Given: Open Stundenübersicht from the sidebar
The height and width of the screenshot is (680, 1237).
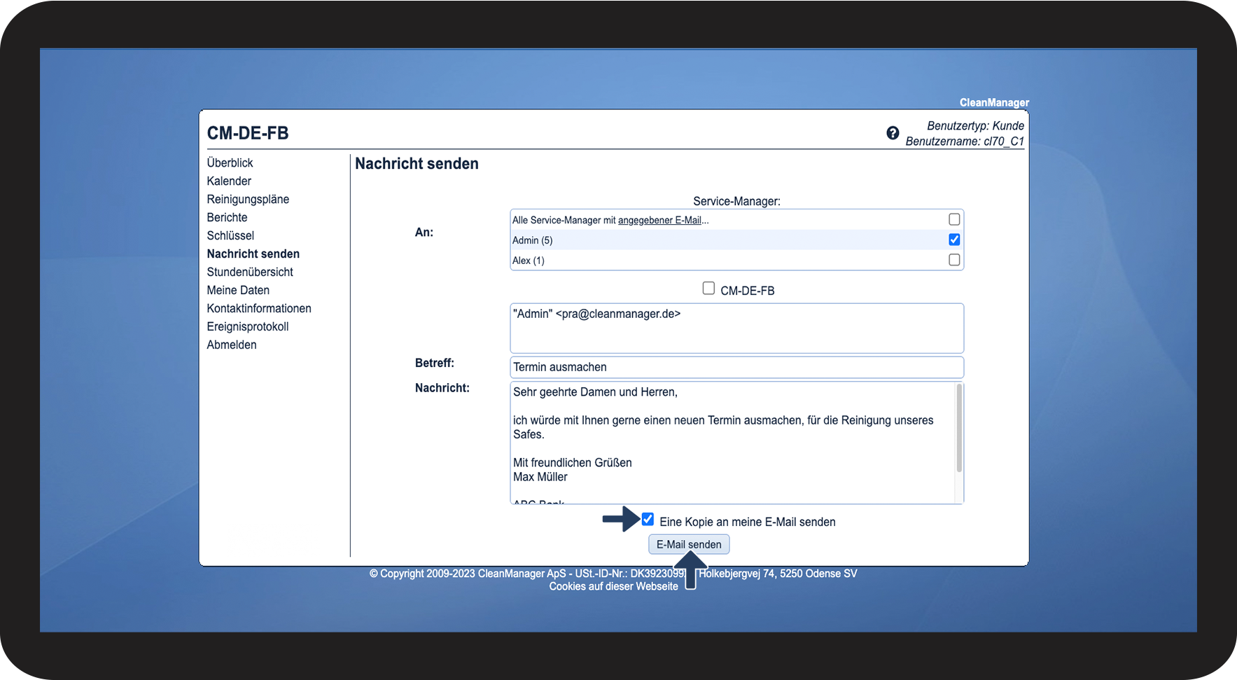Looking at the screenshot, I should (x=250, y=272).
